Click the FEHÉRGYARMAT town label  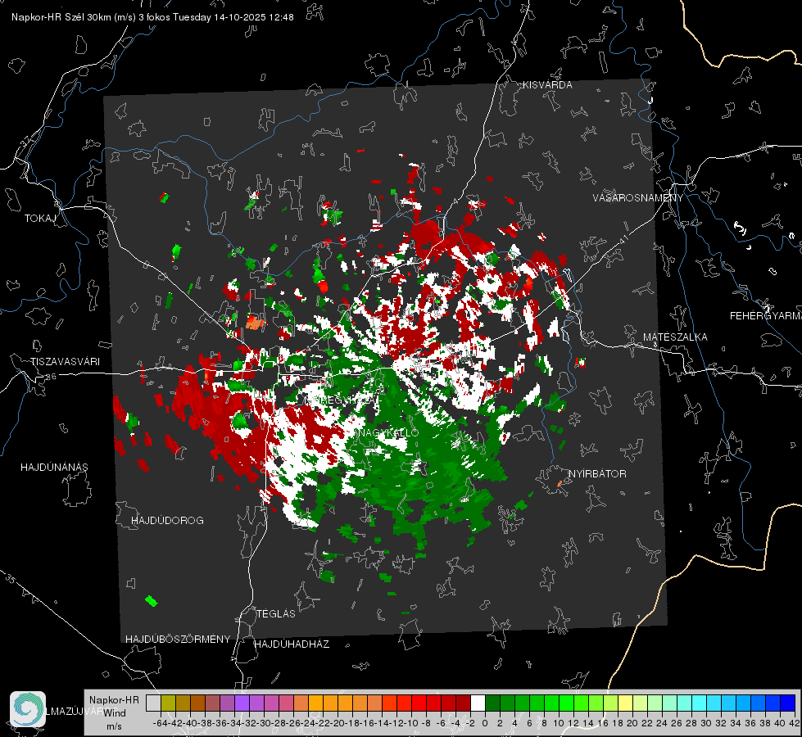click(x=766, y=316)
